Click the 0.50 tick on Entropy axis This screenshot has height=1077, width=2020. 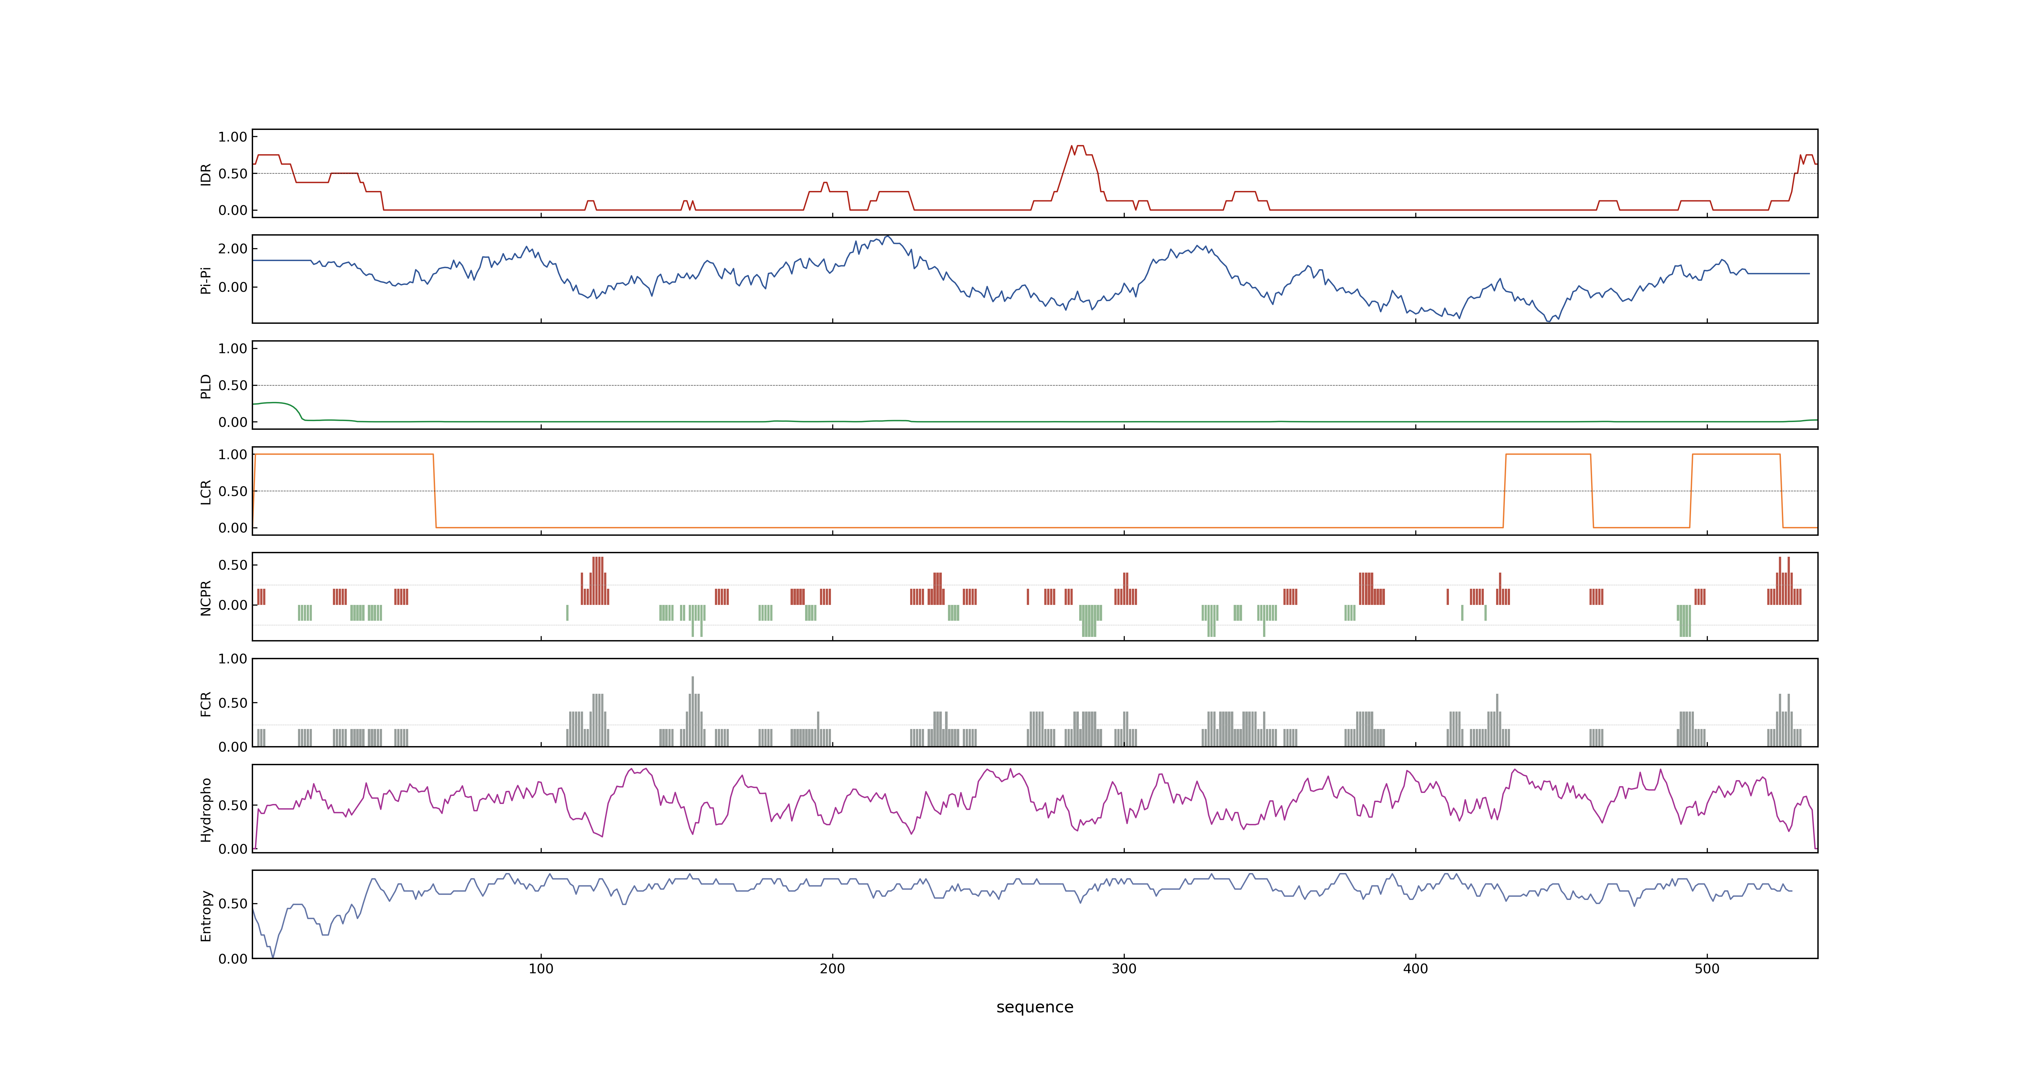click(233, 904)
